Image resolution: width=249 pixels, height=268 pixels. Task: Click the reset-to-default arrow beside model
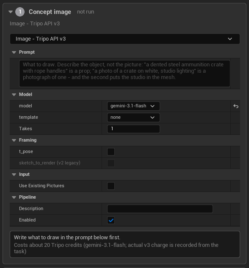pos(236,106)
